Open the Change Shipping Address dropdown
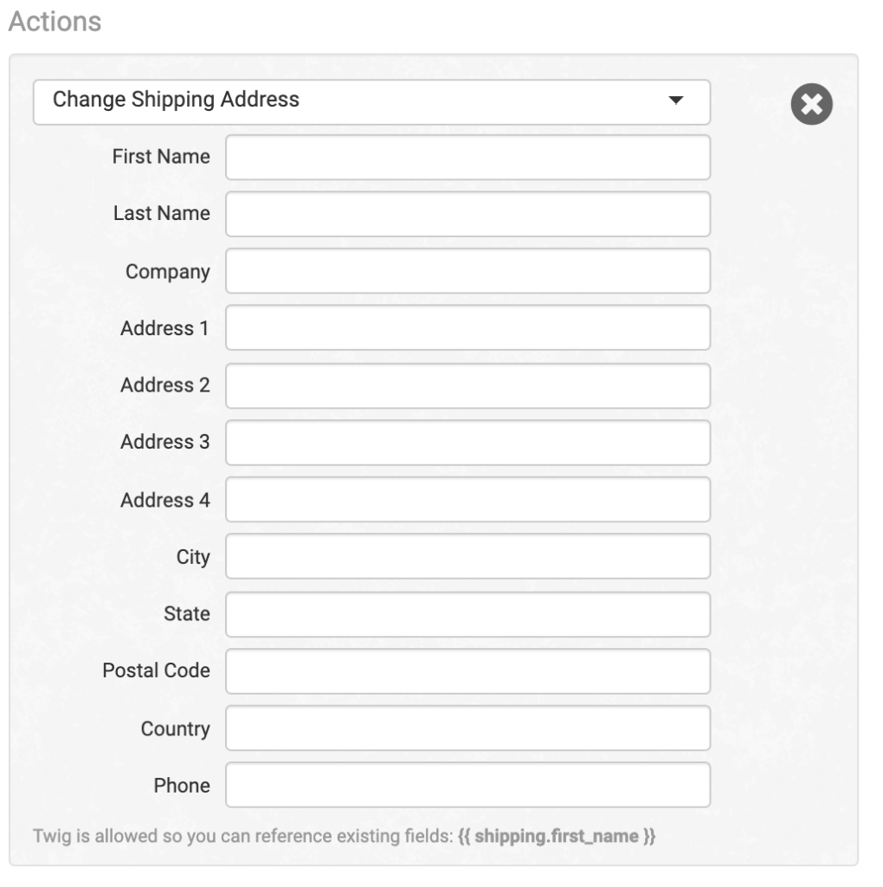Screen dimensions: 883x887 click(371, 101)
